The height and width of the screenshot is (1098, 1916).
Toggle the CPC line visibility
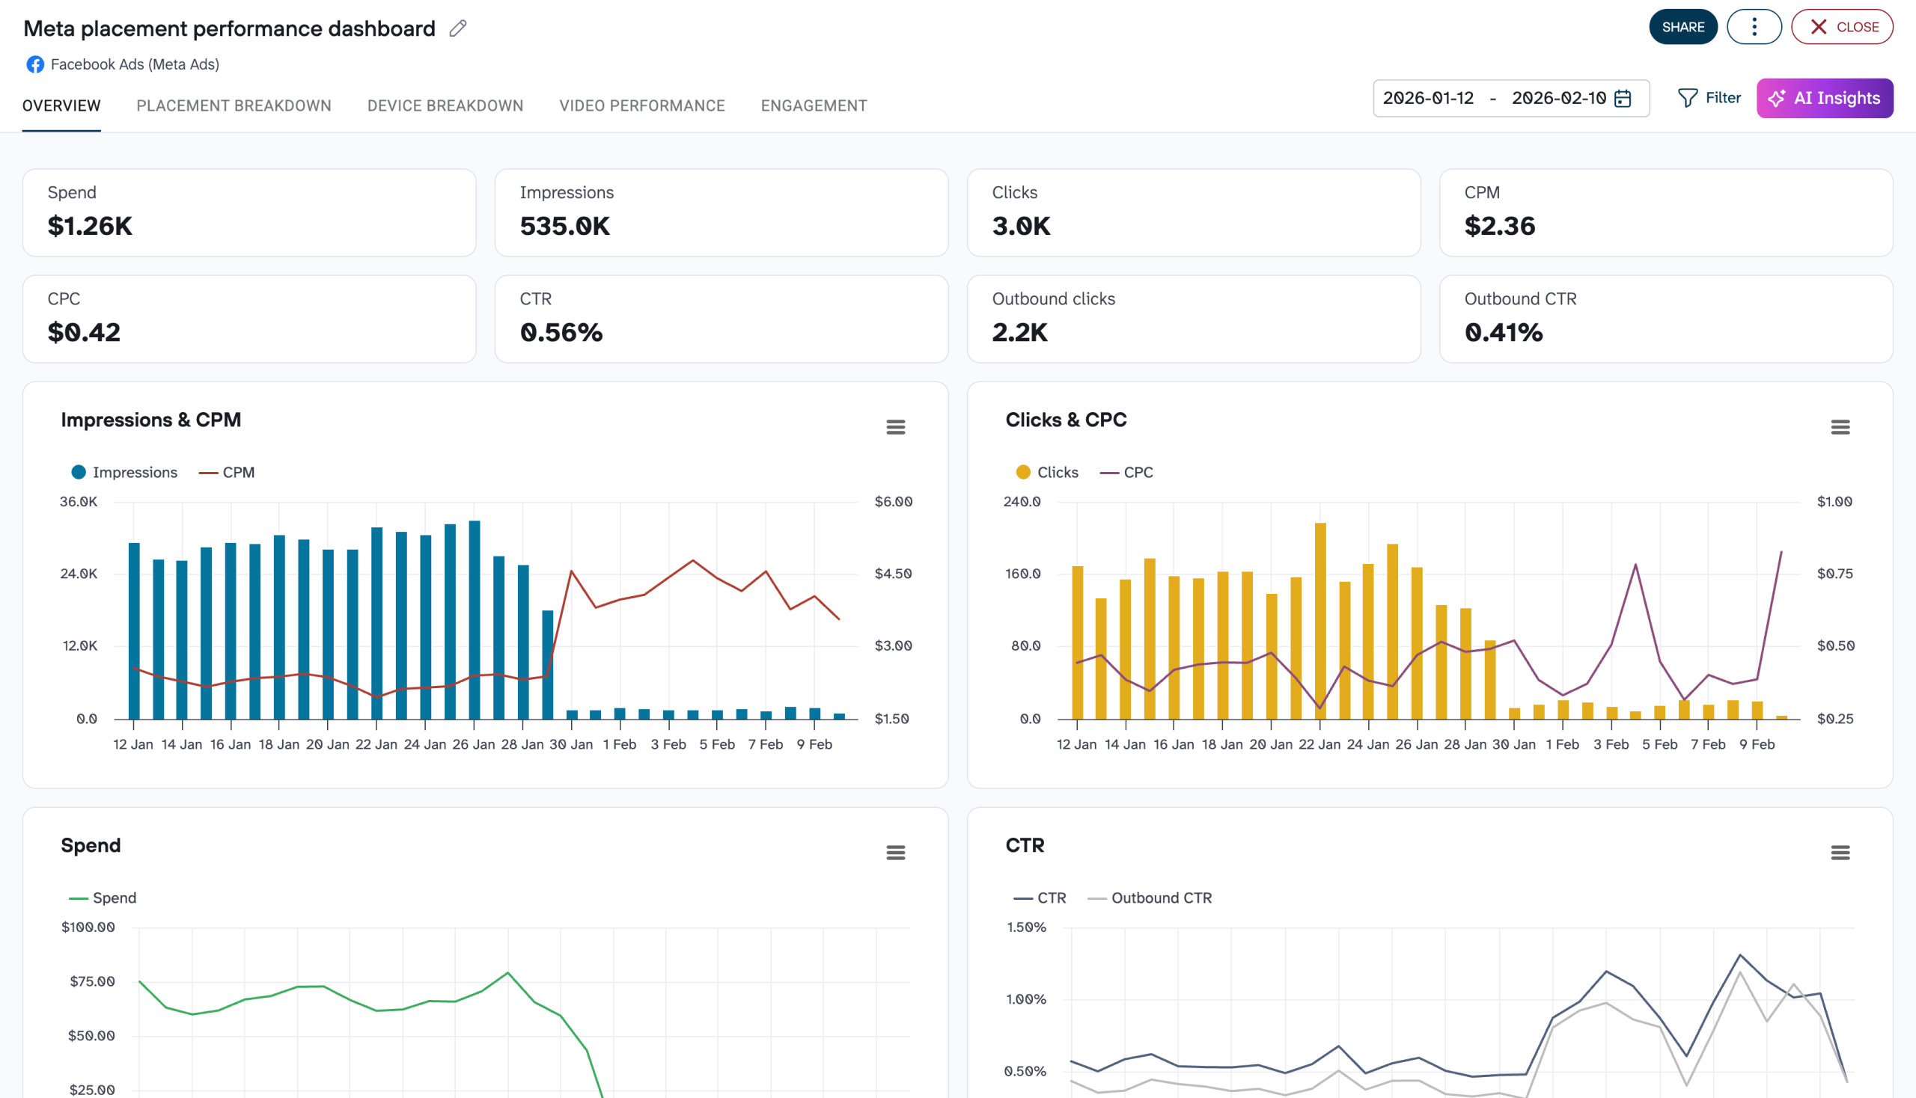click(x=1127, y=472)
